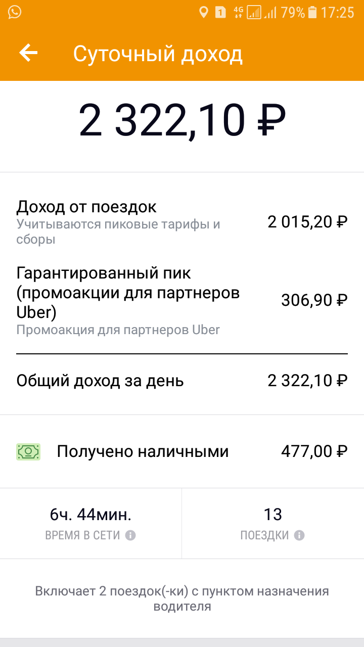Tap the 6ч. 44мин. online time cell
The image size is (364, 647).
pyautogui.click(x=91, y=523)
